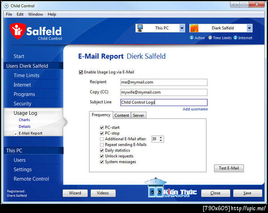Increase the additional e-mail interval value
The height and width of the screenshot is (213, 268).
[x=161, y=137]
